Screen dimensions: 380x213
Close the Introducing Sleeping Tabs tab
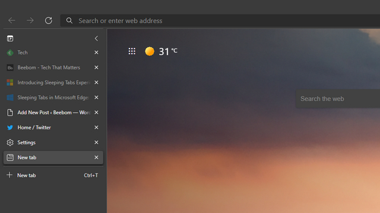tap(96, 82)
